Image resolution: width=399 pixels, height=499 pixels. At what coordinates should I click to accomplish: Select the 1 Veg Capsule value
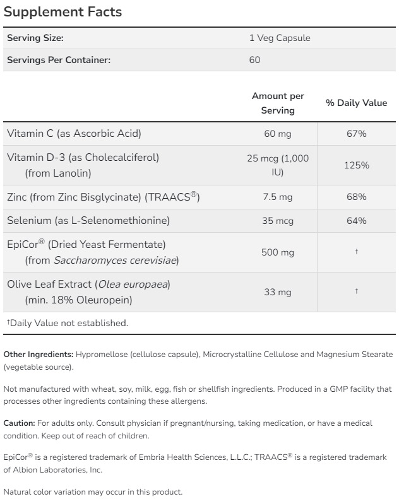click(x=280, y=38)
